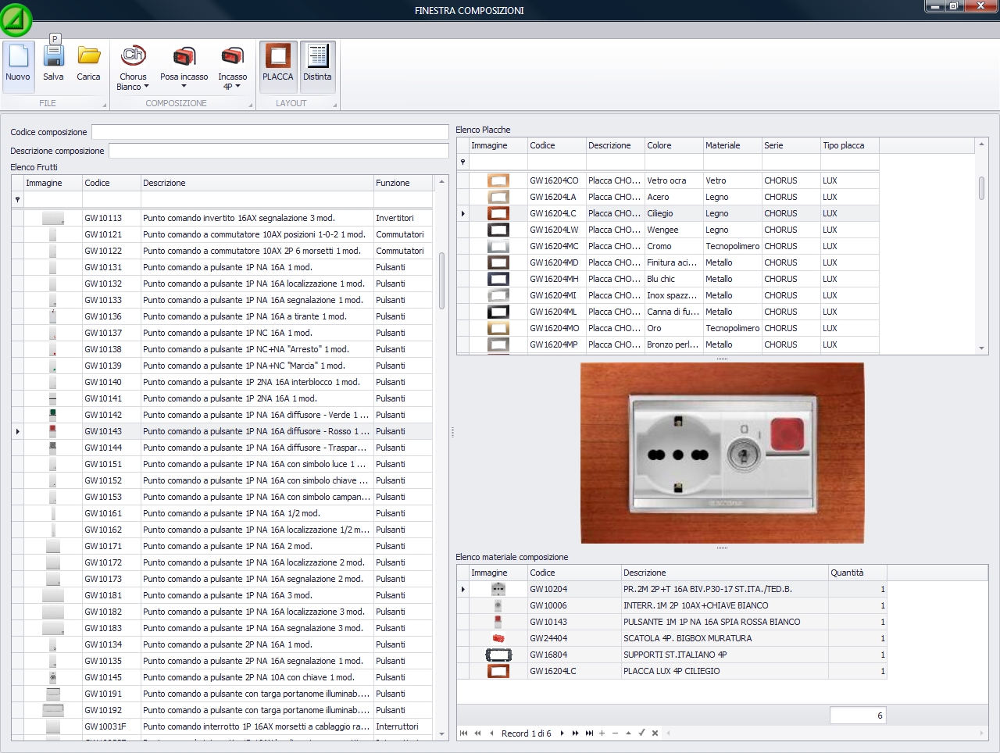
Task: Select row GW10142 diffusore Verde
Action: (x=222, y=415)
